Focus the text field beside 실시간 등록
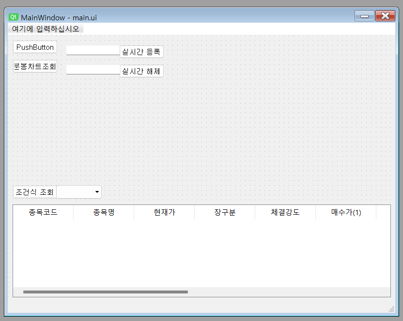The width and height of the screenshot is (403, 321). point(93,50)
